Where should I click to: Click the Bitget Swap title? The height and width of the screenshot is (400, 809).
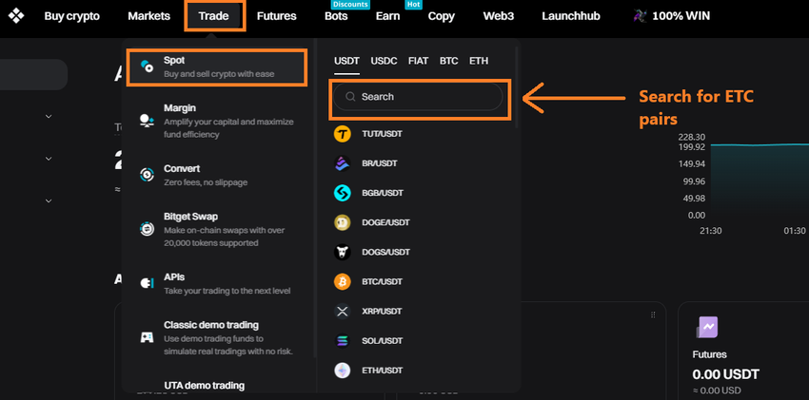(190, 217)
